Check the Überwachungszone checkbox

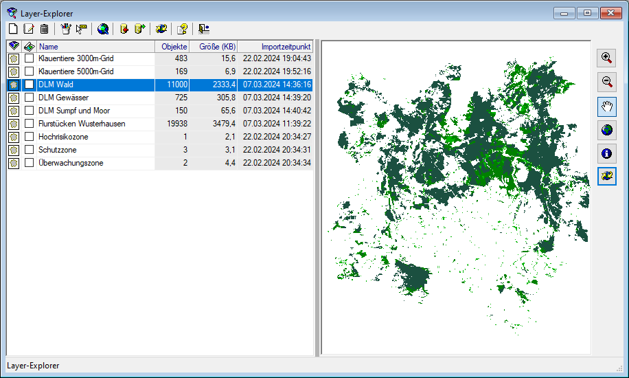click(29, 163)
